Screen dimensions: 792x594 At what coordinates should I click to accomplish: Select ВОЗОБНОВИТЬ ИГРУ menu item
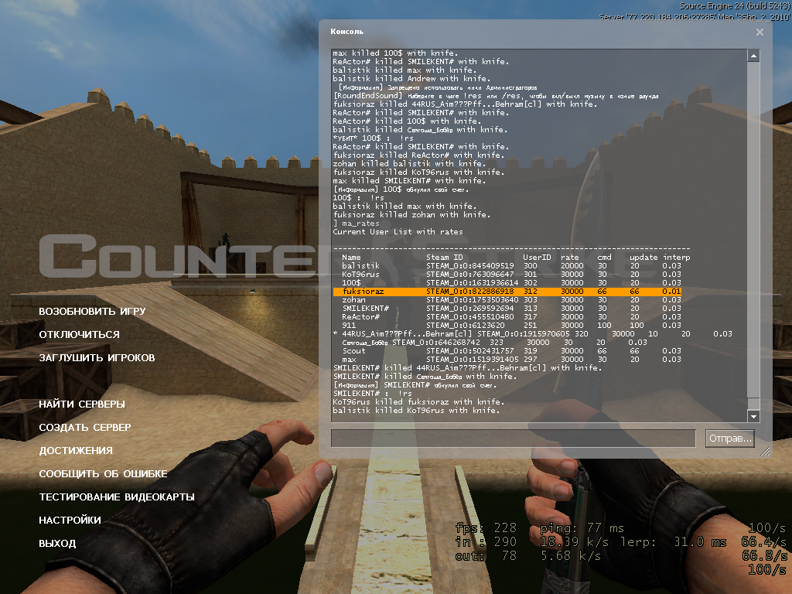92,311
